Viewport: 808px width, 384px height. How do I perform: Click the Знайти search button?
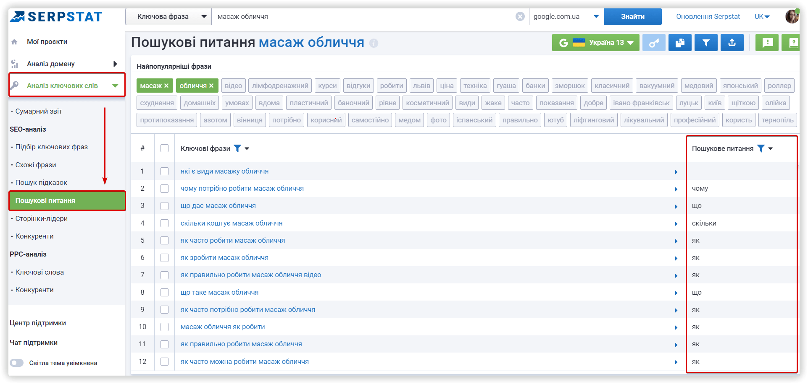tap(633, 16)
